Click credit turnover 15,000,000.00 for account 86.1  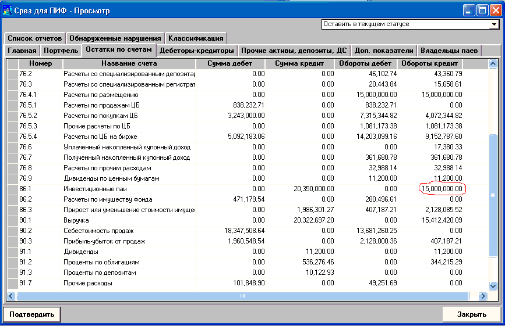click(x=442, y=189)
